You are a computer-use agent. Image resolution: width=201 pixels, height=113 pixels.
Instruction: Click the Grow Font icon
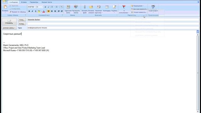(45, 7)
